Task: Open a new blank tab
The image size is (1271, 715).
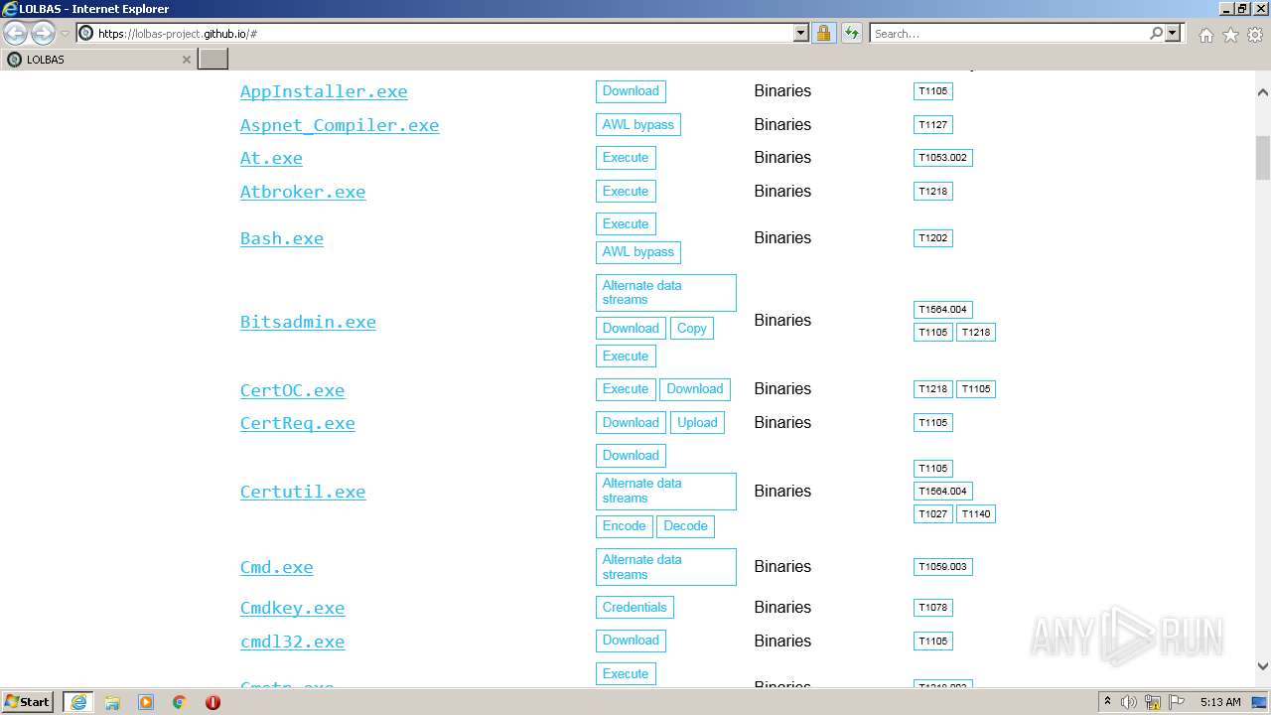Action: pyautogui.click(x=213, y=59)
